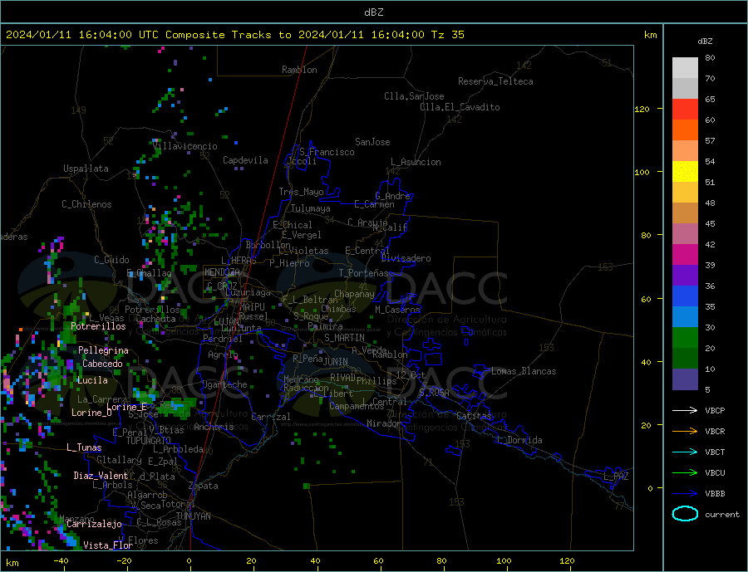Click the cyan VBCT arrow legend icon

pyautogui.click(x=685, y=452)
